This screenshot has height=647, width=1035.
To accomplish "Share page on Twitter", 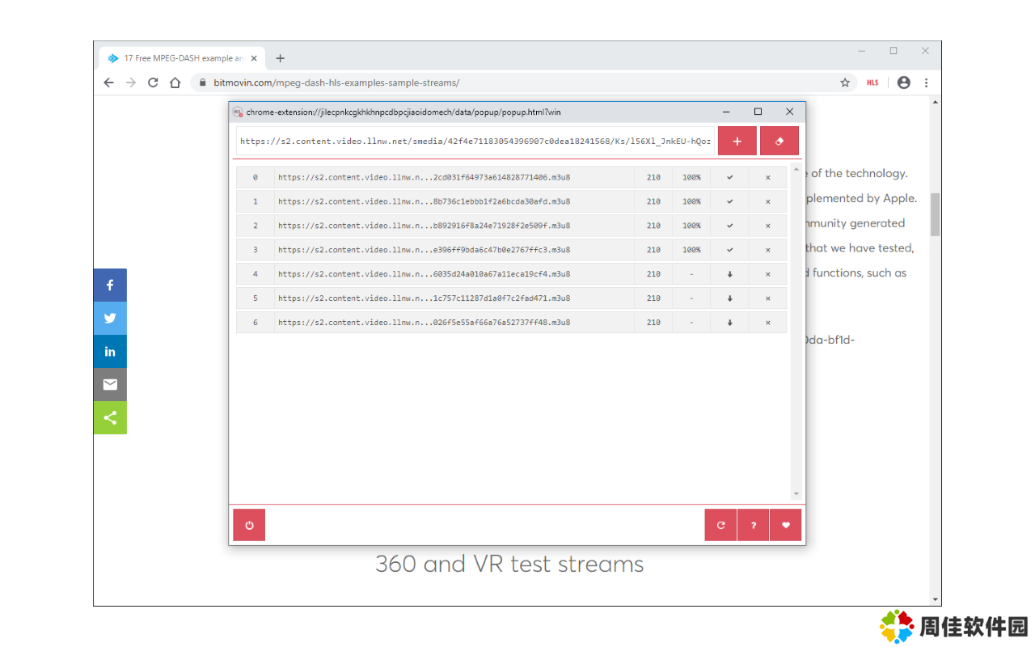I will point(110,318).
